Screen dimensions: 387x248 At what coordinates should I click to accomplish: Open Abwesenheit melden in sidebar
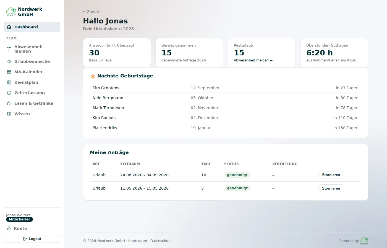tap(32, 49)
